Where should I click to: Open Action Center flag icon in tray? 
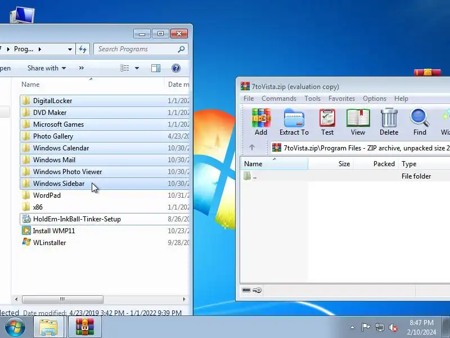click(365, 327)
